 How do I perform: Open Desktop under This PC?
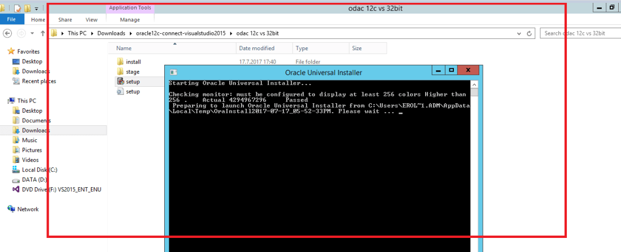tap(32, 110)
